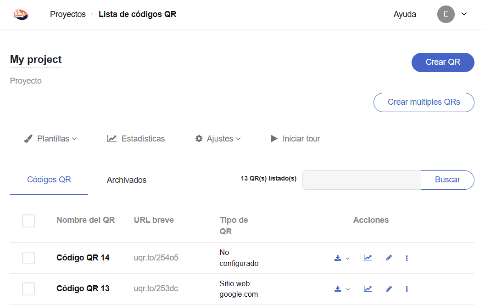Open more options for Código QR 14
This screenshot has width=485, height=305.
click(407, 258)
